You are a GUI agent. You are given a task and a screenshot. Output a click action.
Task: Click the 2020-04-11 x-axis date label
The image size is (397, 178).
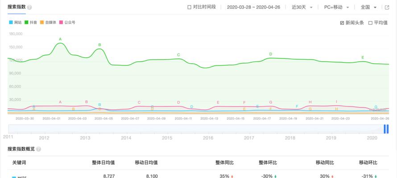(183, 118)
